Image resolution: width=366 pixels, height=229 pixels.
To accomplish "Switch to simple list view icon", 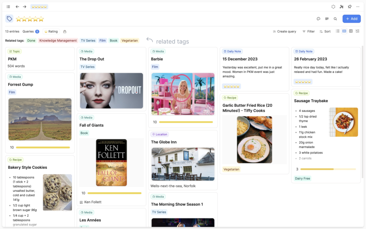I will (x=337, y=31).
